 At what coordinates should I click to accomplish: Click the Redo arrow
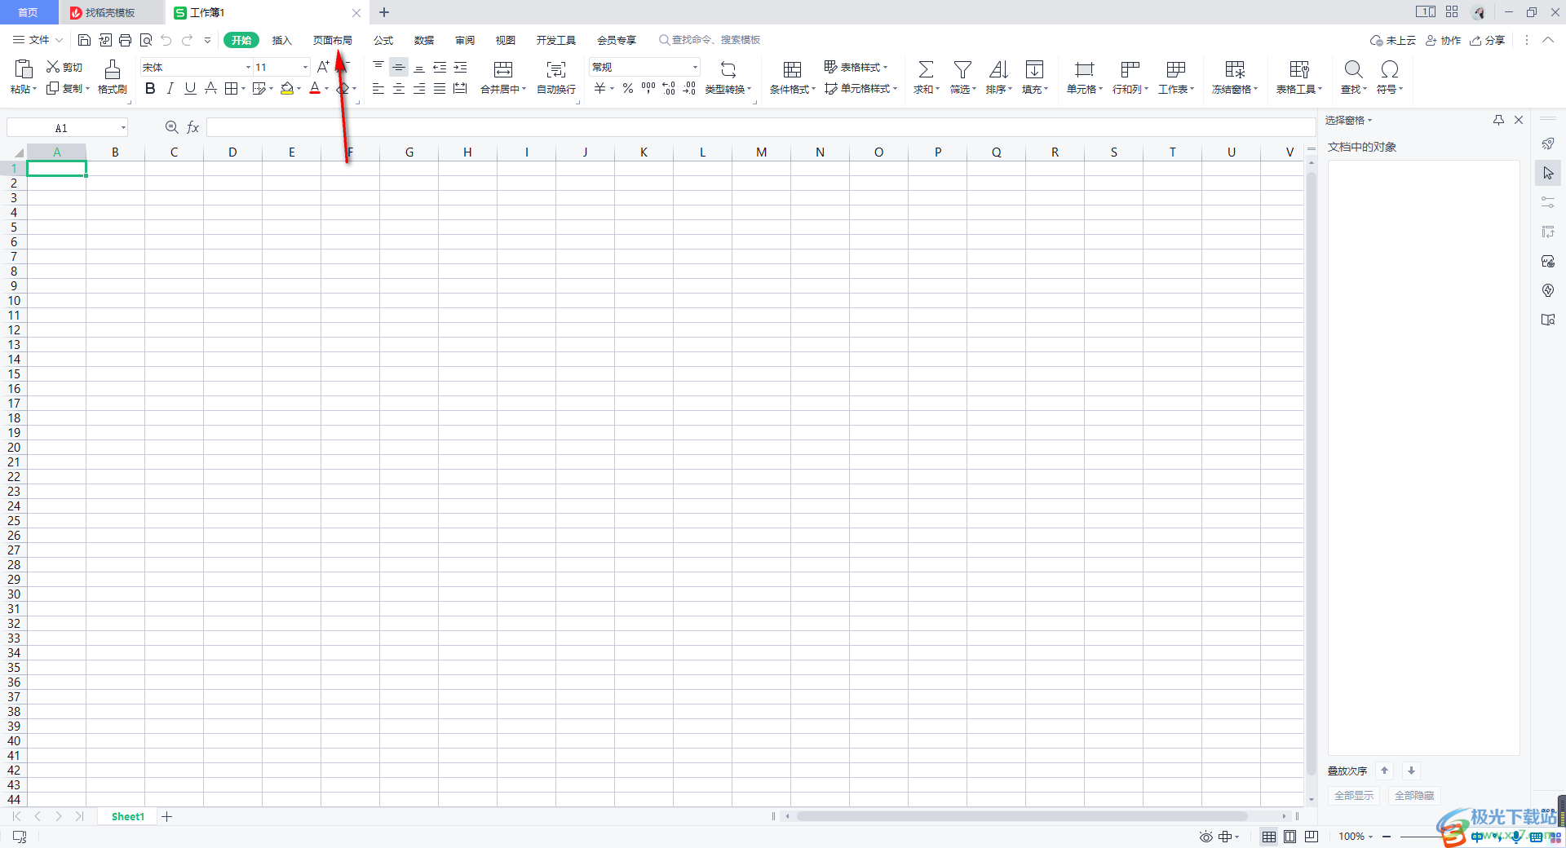(x=187, y=40)
